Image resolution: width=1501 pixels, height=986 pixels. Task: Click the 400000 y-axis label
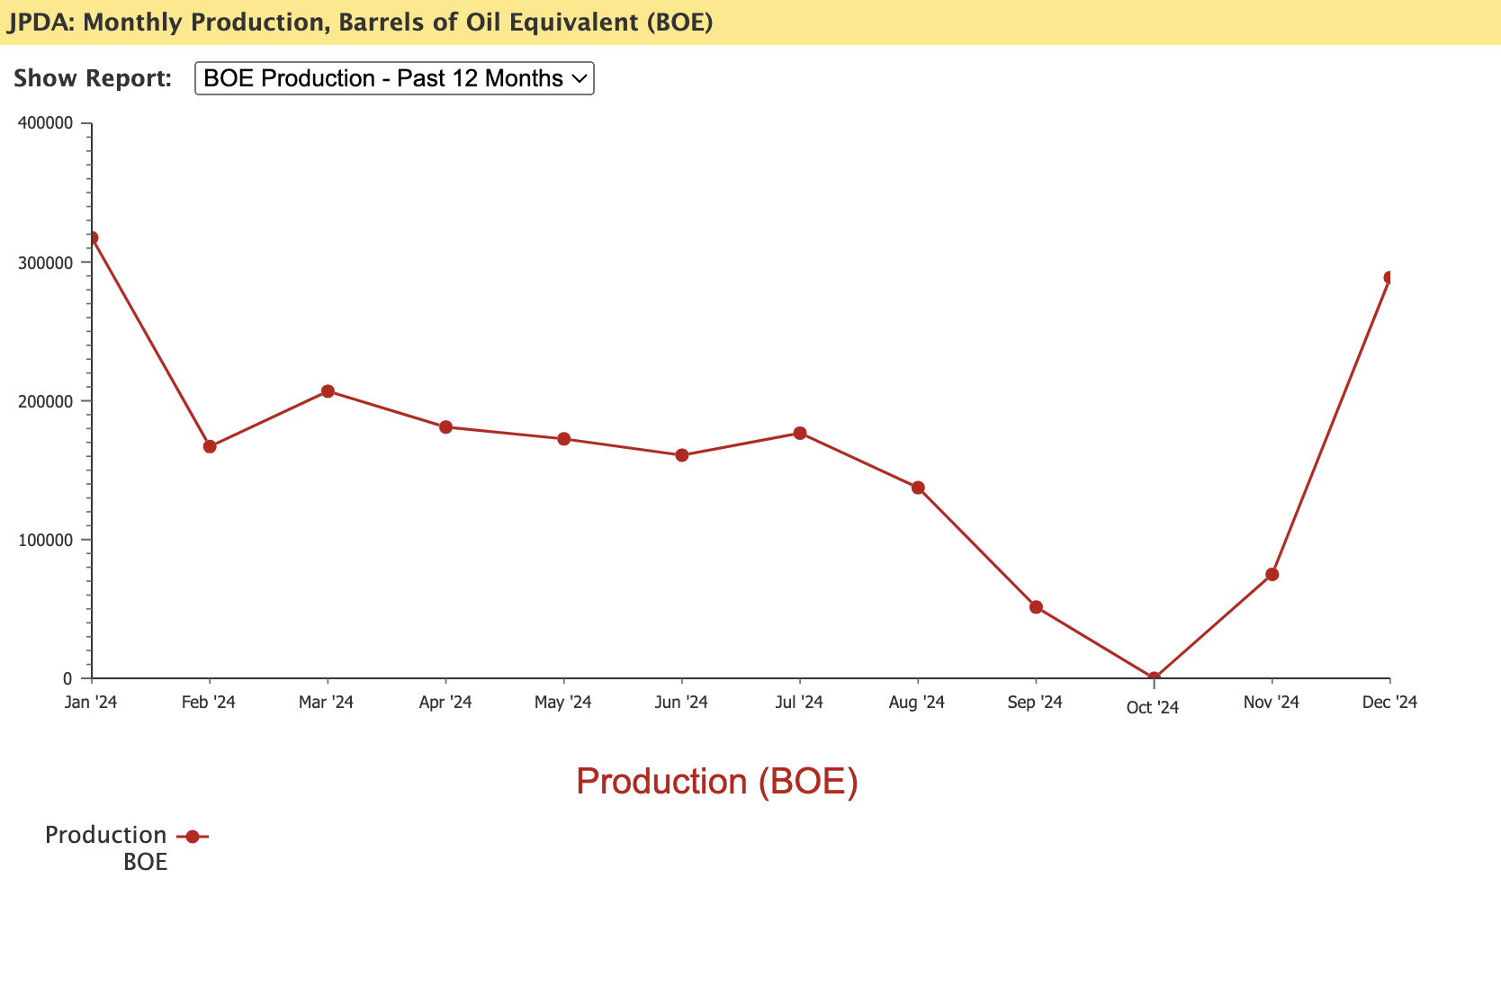45,123
